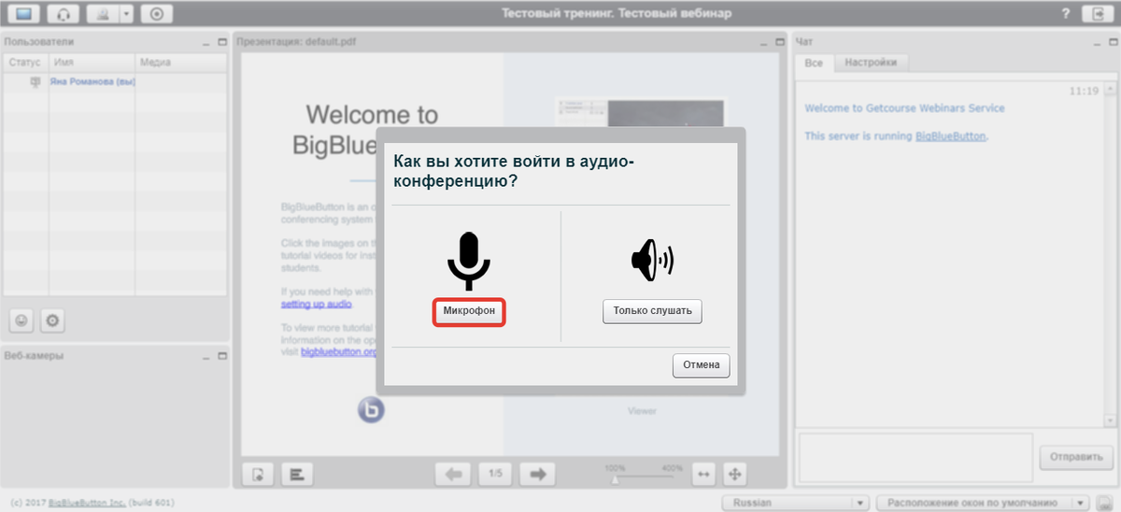The image size is (1121, 512).
Task: Choose the Микрофон button to join audio
Action: tap(469, 312)
